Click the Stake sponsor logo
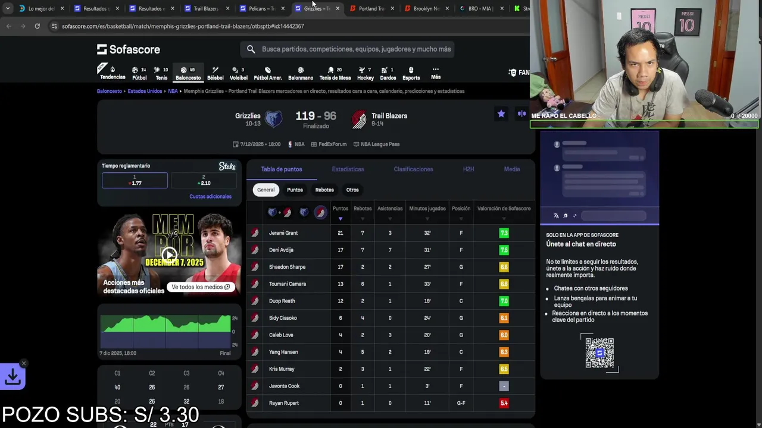 click(x=227, y=166)
